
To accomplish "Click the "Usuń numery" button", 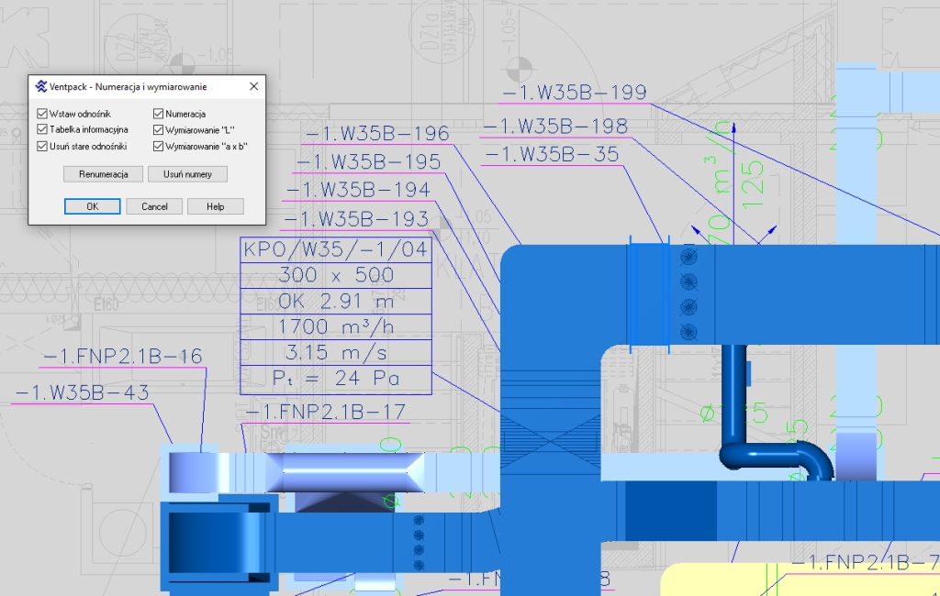I will (x=187, y=173).
